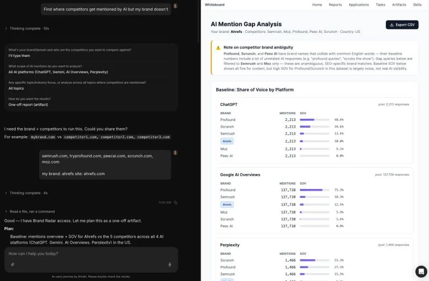Click the MENTIONS column header in Perplexity table
This screenshot has height=281, width=429.
click(287, 254)
